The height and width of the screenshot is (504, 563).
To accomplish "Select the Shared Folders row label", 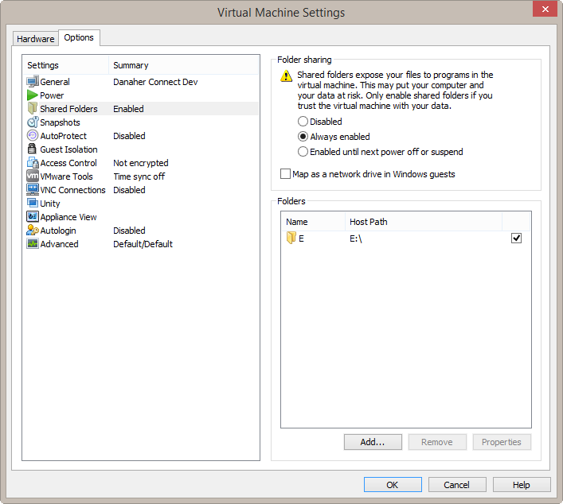I will [x=68, y=109].
